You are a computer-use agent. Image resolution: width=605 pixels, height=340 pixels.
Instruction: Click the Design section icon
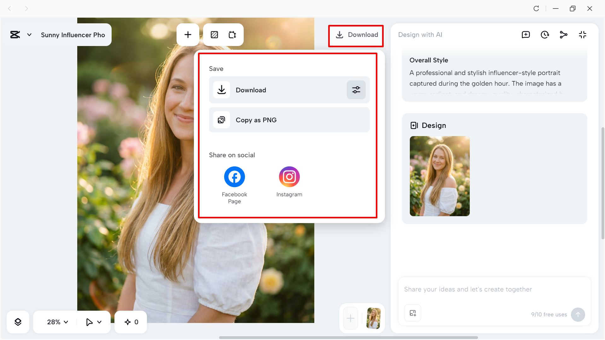coord(414,125)
